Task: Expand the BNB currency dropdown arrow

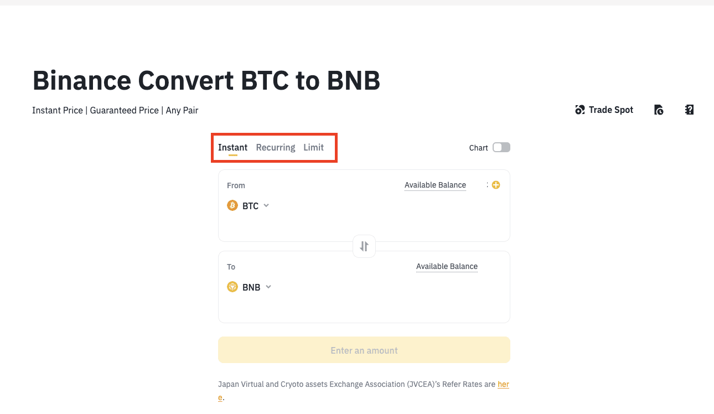Action: 268,287
